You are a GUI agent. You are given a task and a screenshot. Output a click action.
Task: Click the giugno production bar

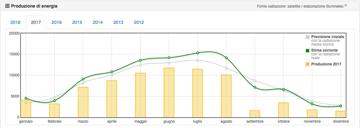169,92
